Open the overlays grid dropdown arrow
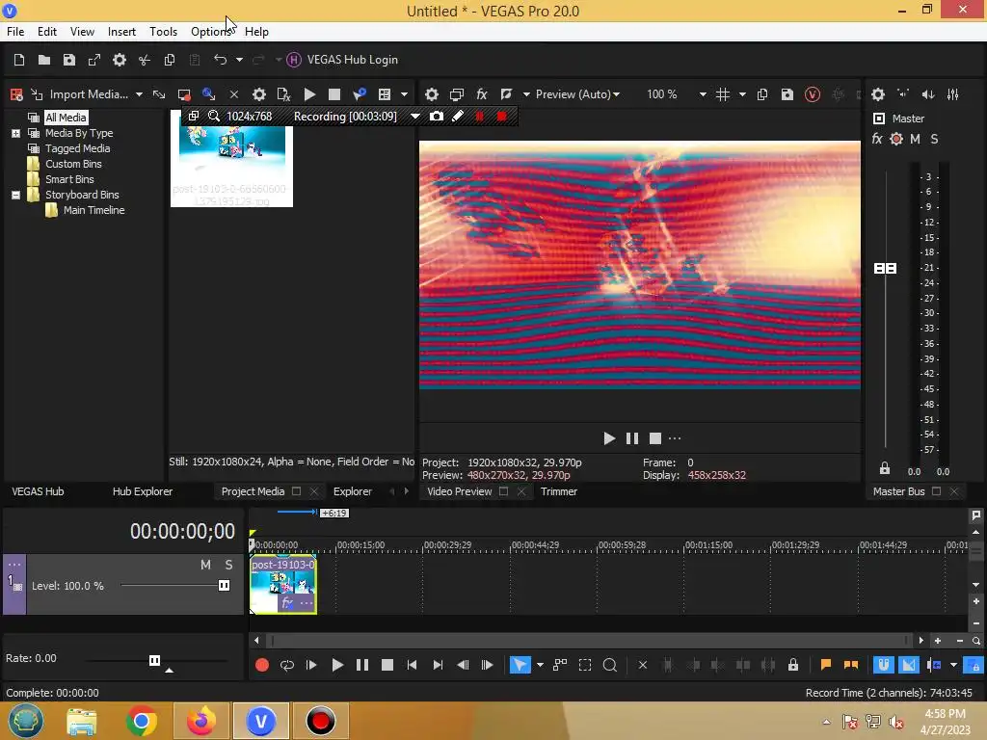 click(742, 94)
